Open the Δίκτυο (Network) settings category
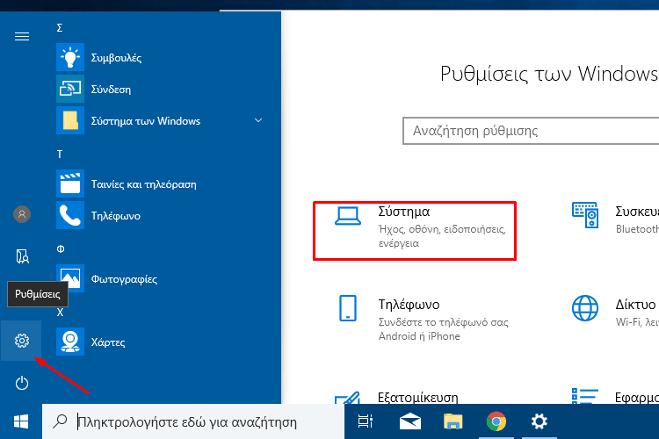Screen dimensions: 659x439 [614, 312]
